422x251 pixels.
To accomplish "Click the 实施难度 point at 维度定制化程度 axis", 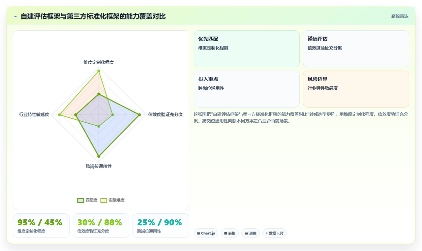I will (99, 71).
